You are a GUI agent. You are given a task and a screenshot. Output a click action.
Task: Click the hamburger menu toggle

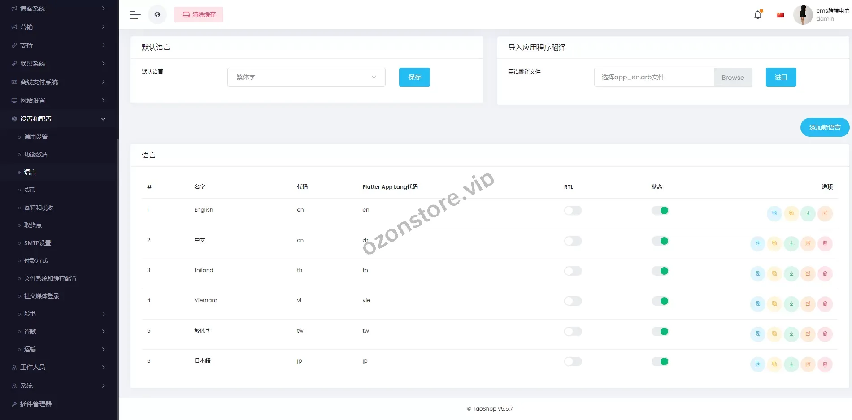pyautogui.click(x=135, y=14)
